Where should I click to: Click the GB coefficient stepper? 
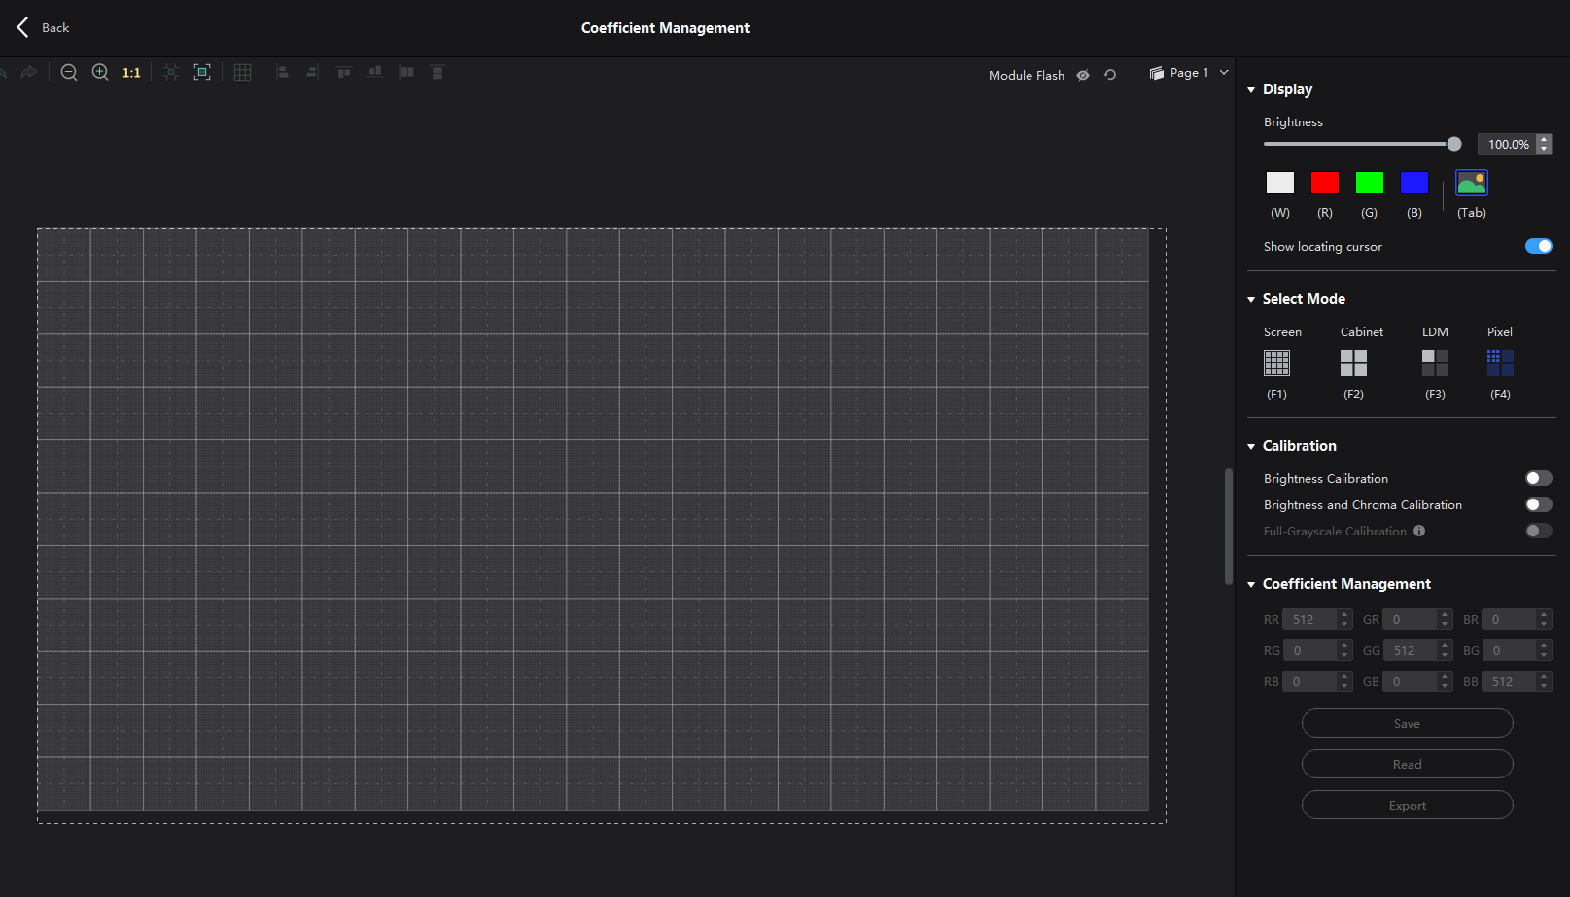[x=1446, y=681]
